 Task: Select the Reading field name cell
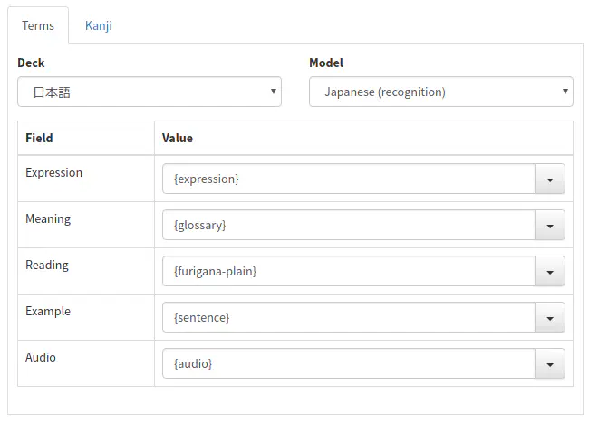point(47,266)
